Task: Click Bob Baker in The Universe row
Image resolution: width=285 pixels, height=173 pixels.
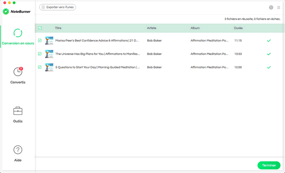Action: (x=154, y=54)
